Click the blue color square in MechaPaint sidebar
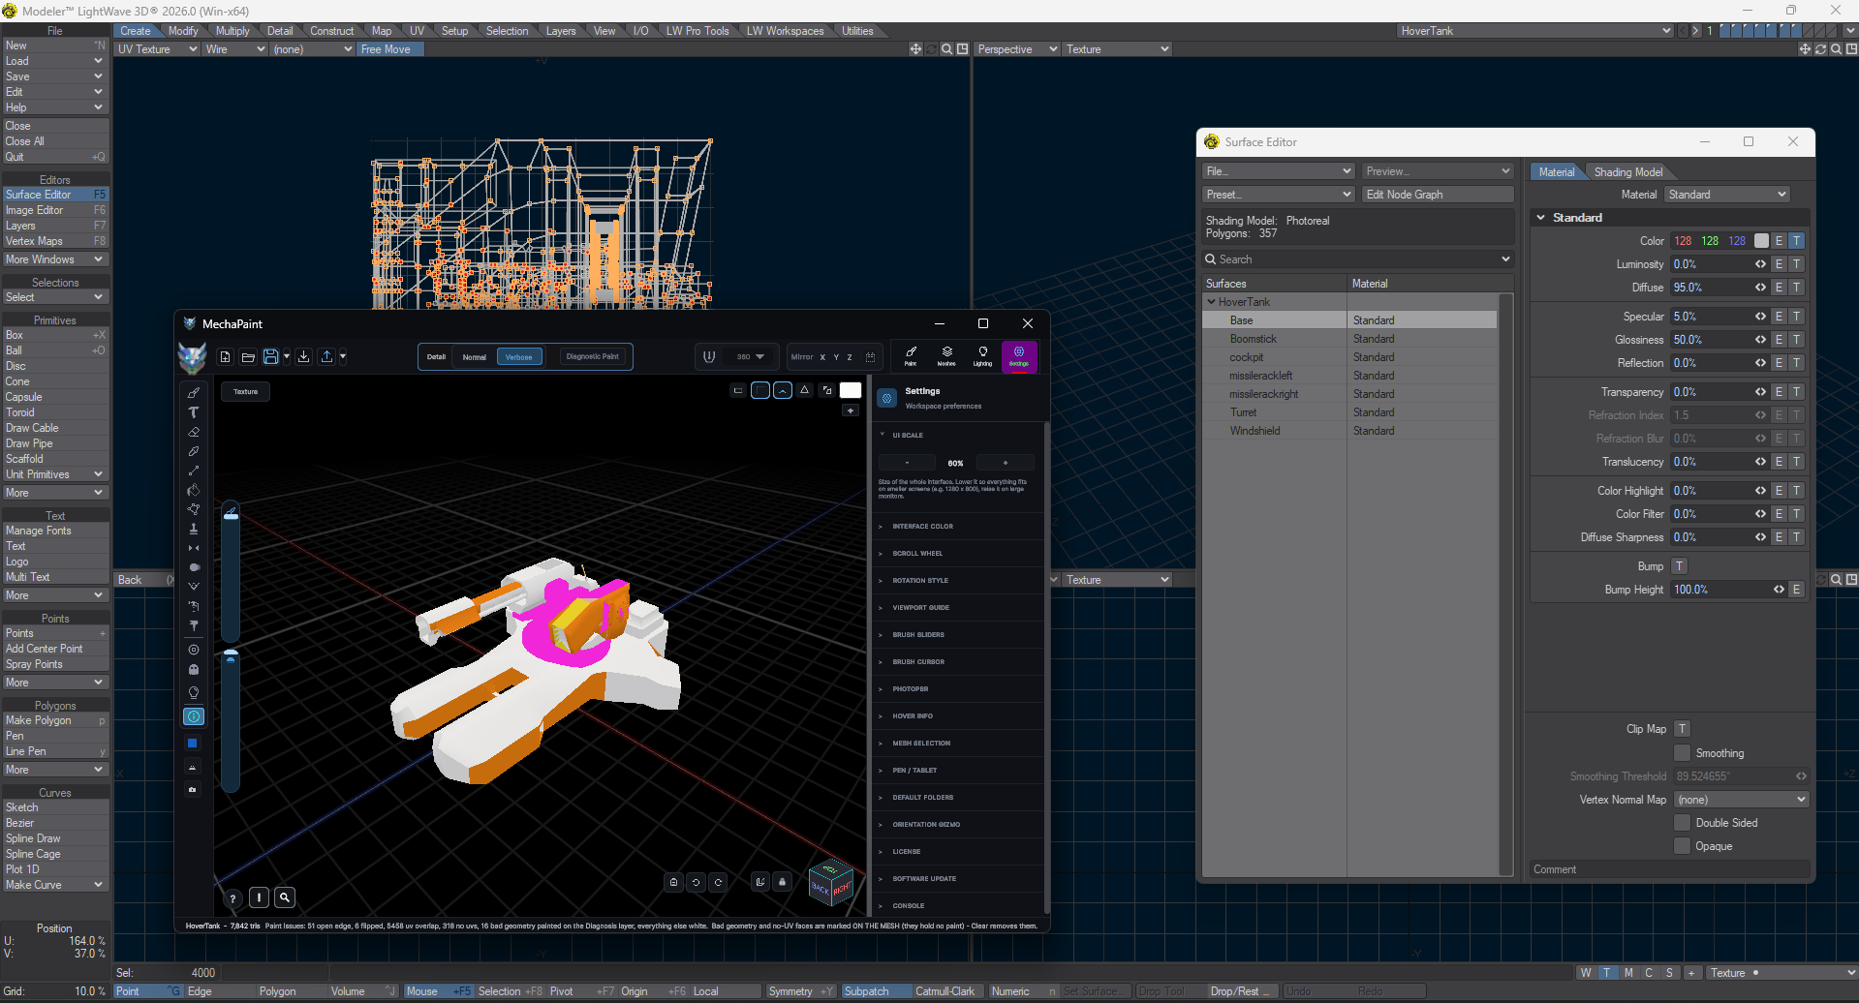This screenshot has width=1859, height=1003. [x=193, y=744]
